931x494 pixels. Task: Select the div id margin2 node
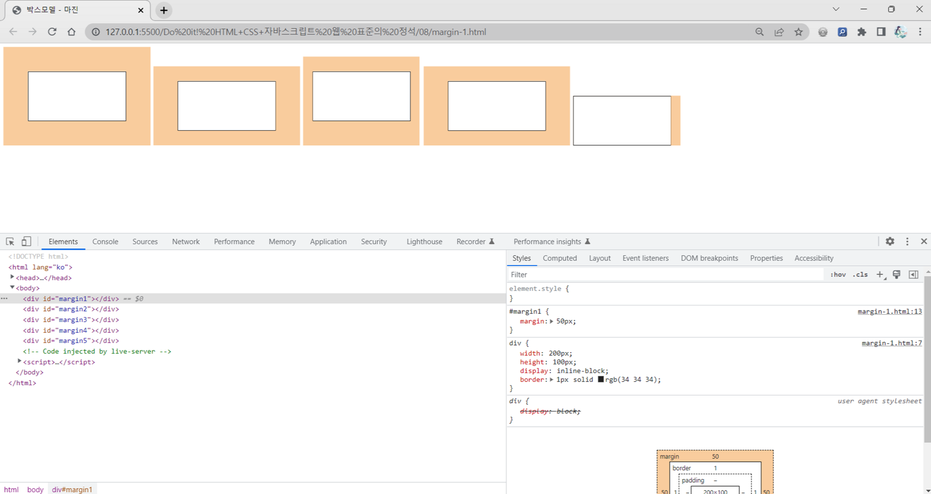click(x=71, y=309)
